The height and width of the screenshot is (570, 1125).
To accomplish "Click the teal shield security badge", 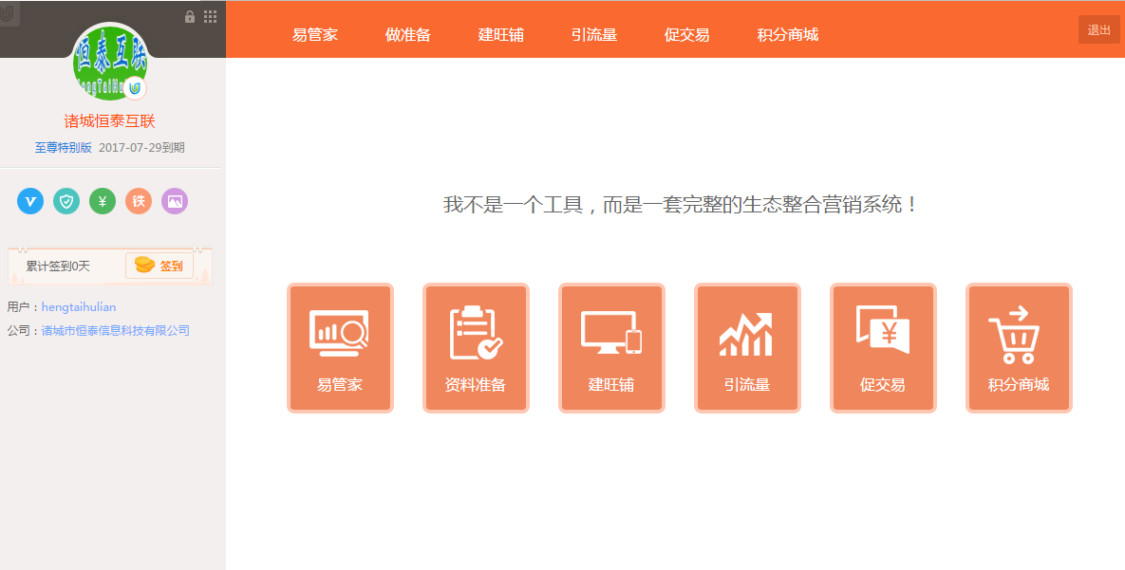I will [x=66, y=201].
